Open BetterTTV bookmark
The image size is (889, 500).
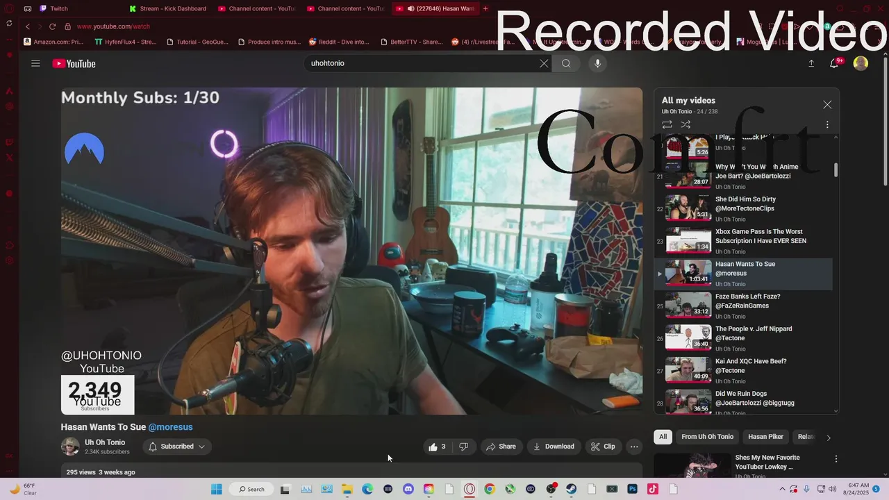click(411, 42)
